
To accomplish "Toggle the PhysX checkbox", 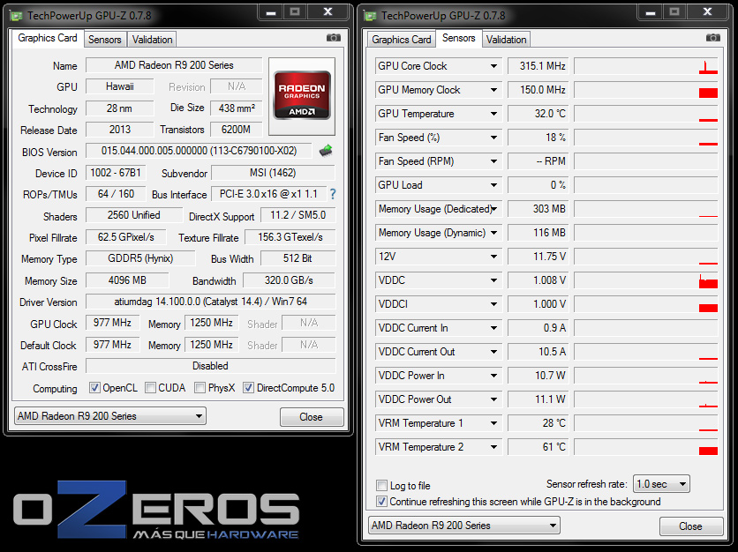I will point(200,388).
